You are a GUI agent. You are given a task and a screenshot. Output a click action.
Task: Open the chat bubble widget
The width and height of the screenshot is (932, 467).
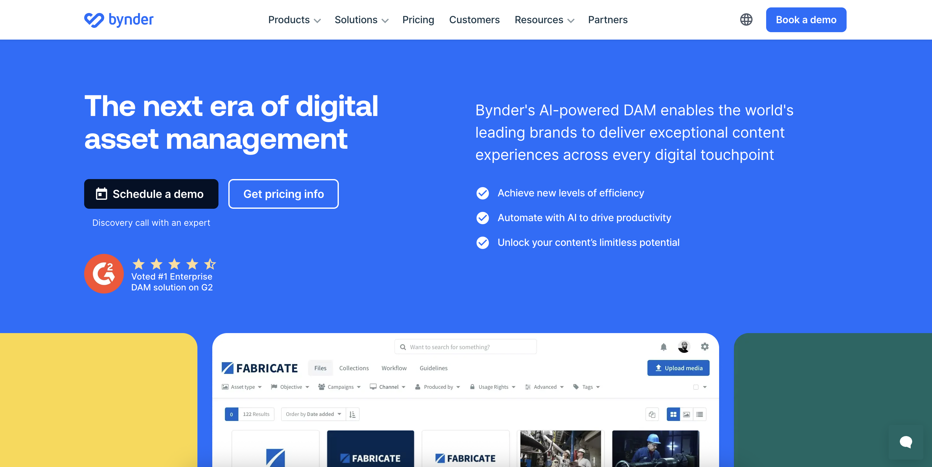tap(906, 442)
